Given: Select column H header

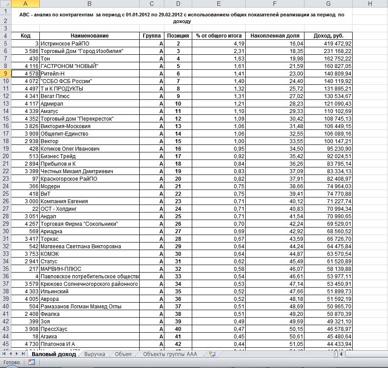Looking at the screenshot, I should click(x=370, y=4).
